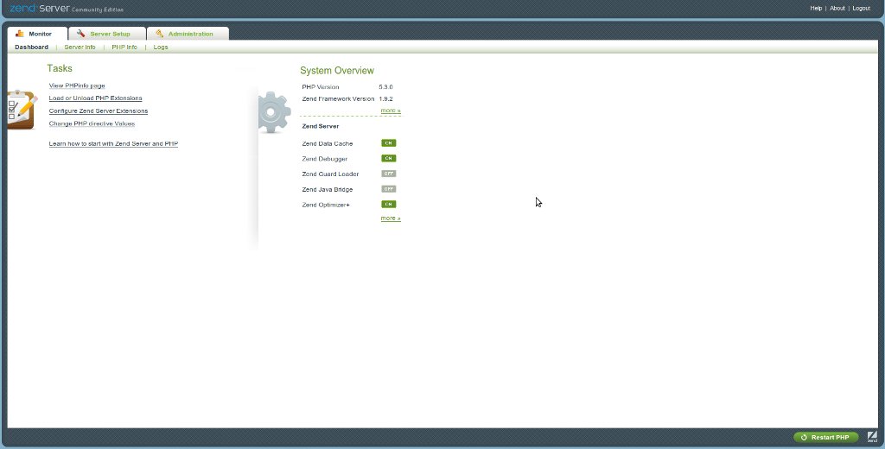The image size is (885, 449).
Task: Toggle Zend Java Bridge OFF indicator
Action: [388, 189]
